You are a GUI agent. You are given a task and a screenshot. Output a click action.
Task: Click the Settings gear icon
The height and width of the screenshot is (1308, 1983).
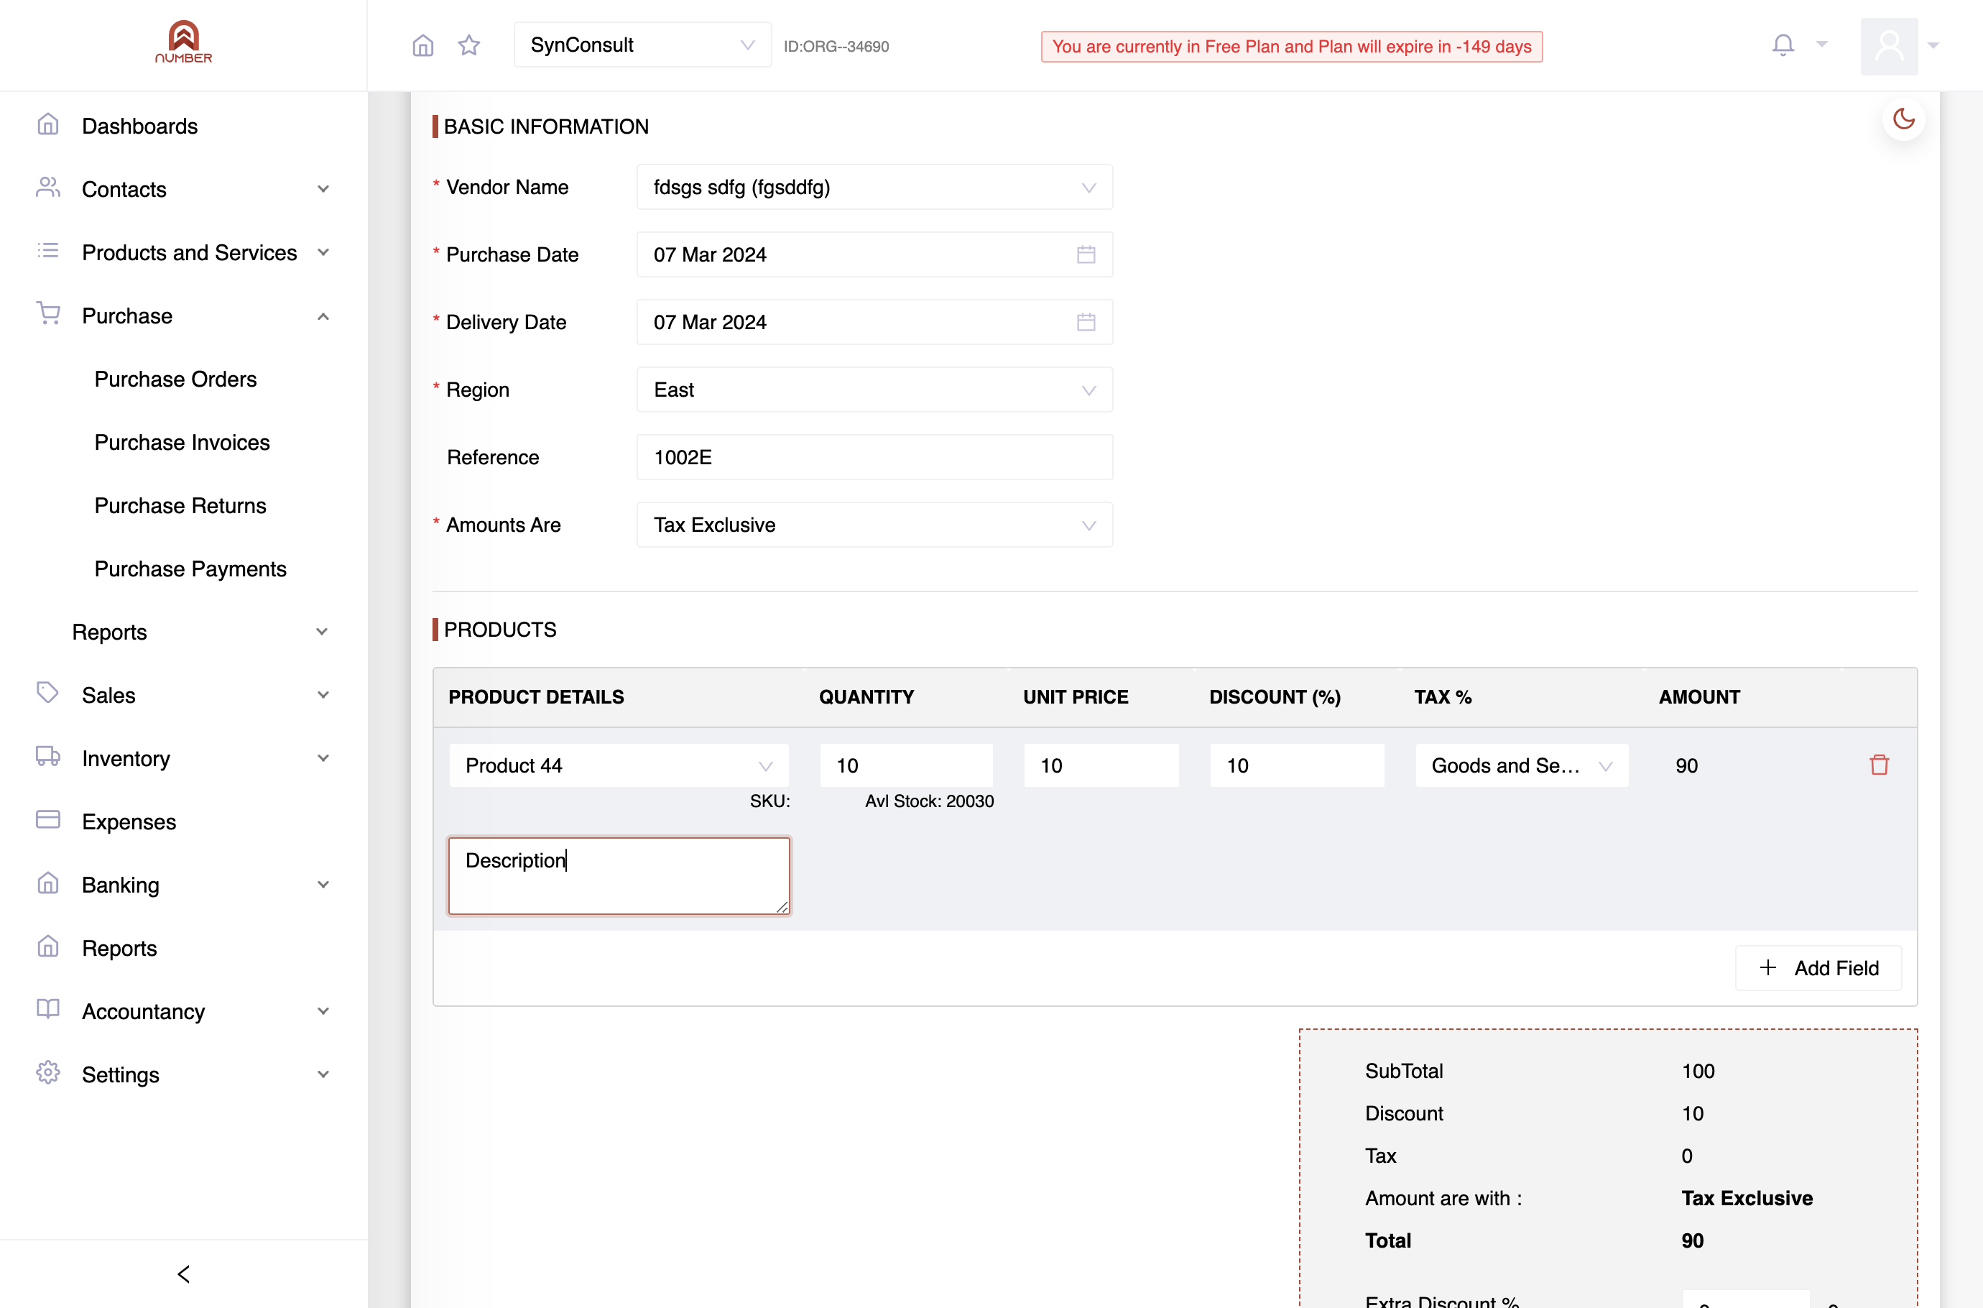point(48,1073)
